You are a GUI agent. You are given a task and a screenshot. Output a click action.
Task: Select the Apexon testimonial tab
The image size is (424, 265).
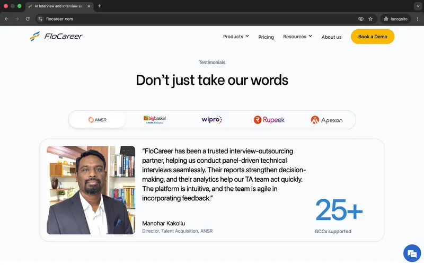[326, 120]
